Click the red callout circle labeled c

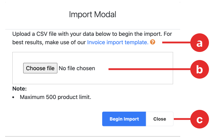coord(199,119)
